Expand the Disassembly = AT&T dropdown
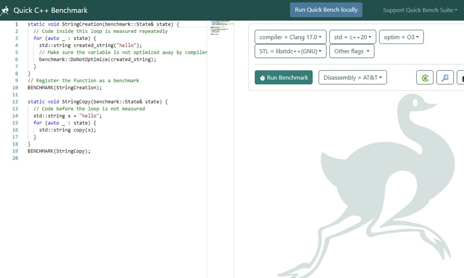Screen dimensions: 464x278 point(353,78)
